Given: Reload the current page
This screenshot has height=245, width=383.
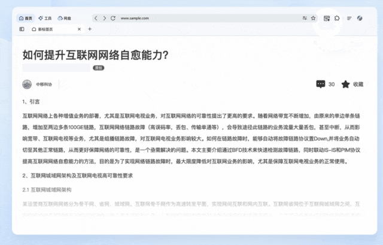Looking at the screenshot, I should [x=113, y=18].
